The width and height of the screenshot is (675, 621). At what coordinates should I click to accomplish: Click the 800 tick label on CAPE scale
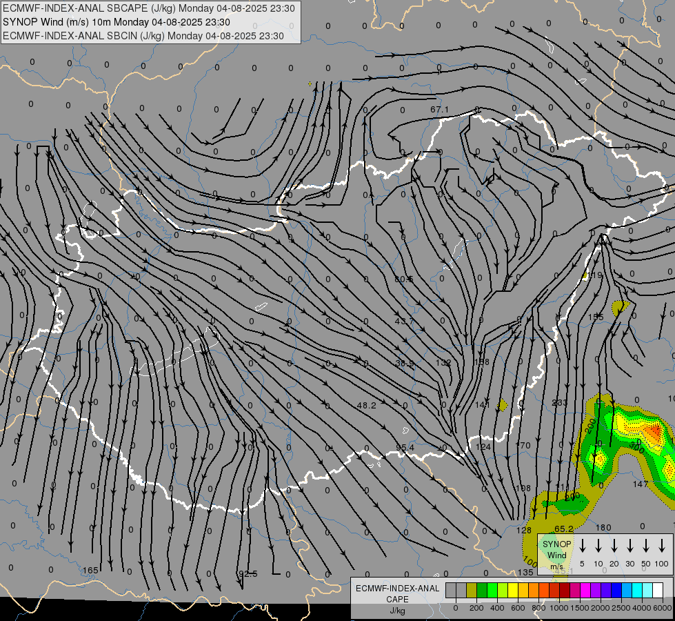point(538,608)
